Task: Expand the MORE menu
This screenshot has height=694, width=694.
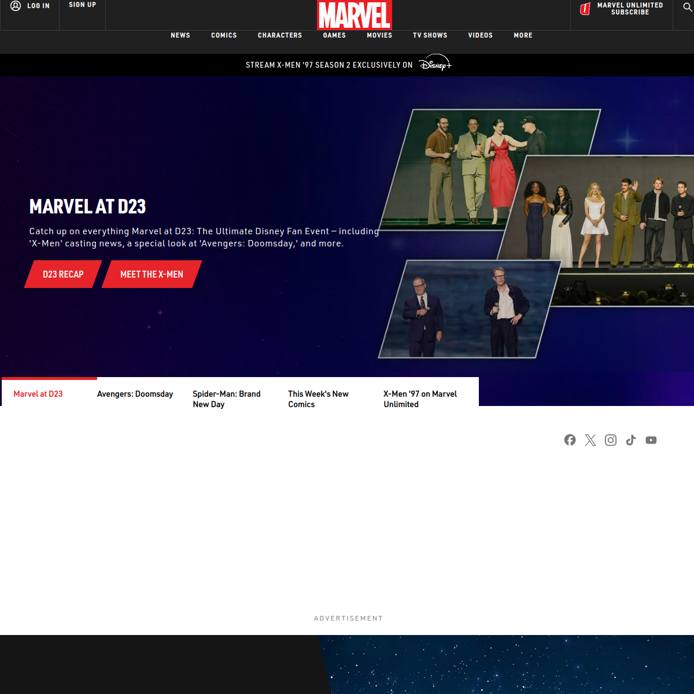Action: click(523, 35)
